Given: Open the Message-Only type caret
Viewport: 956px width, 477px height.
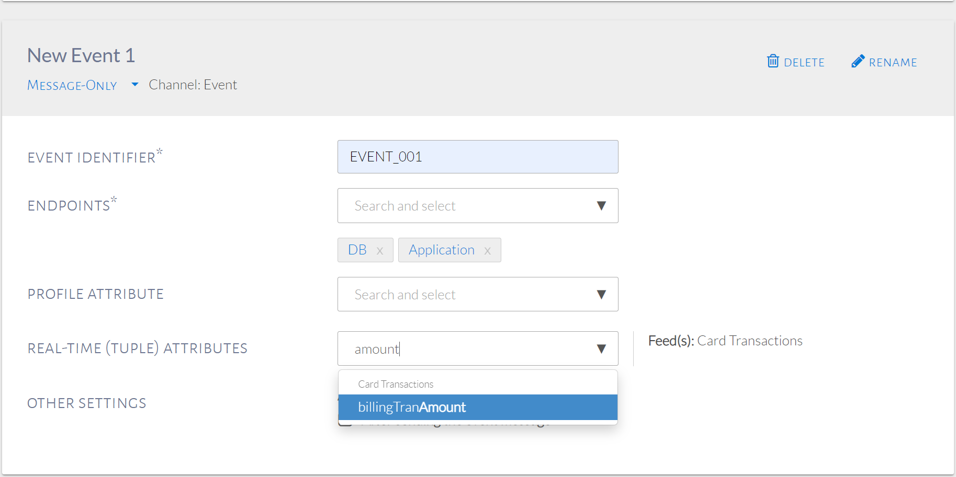Looking at the screenshot, I should tap(135, 84).
